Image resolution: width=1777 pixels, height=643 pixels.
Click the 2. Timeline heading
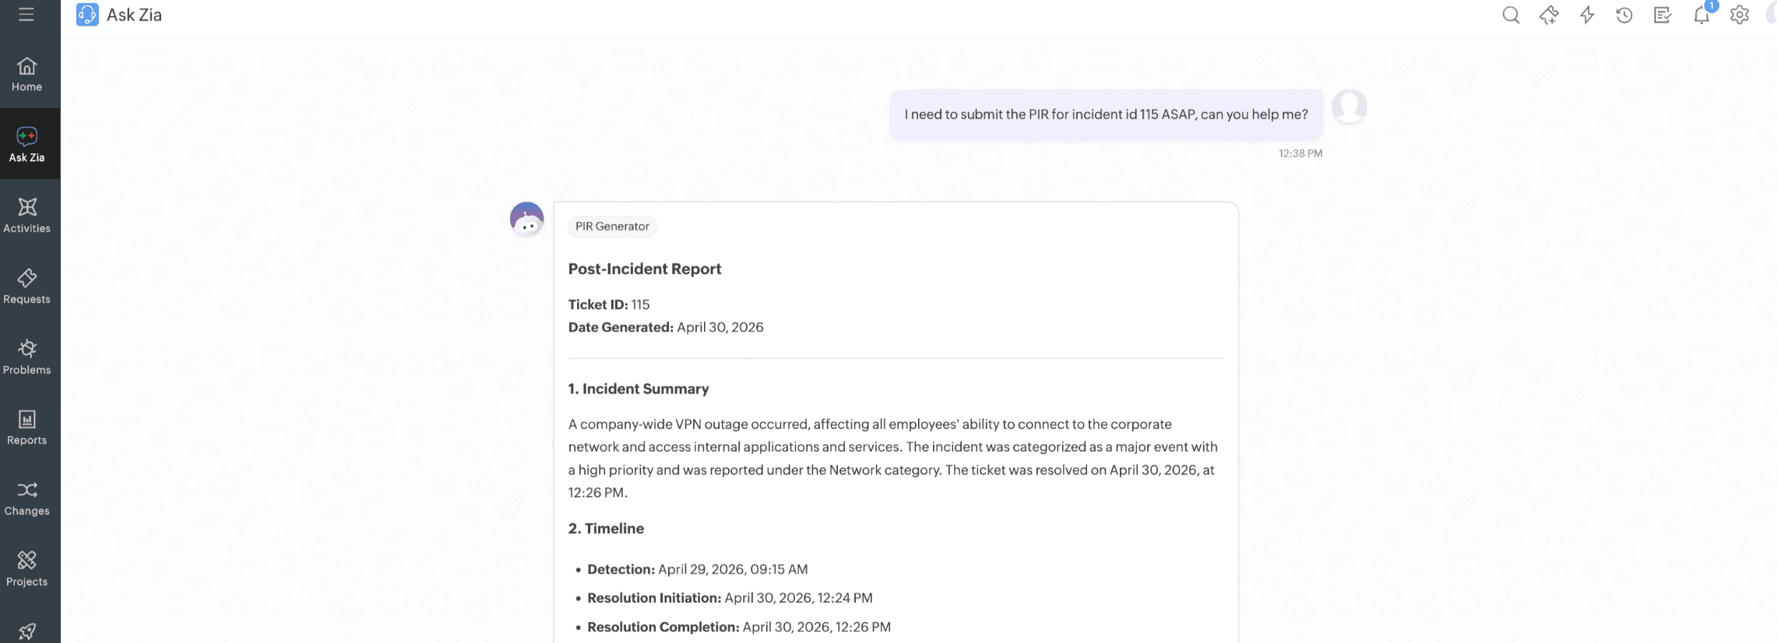click(606, 529)
